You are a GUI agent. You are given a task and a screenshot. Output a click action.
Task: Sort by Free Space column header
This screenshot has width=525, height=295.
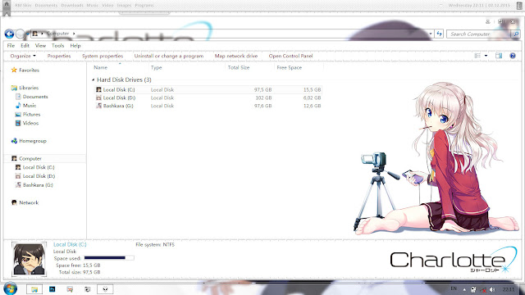[290, 67]
